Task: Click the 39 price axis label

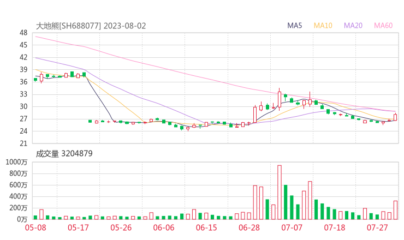Action: (23, 69)
